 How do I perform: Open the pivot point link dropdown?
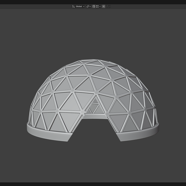(x=89, y=6)
